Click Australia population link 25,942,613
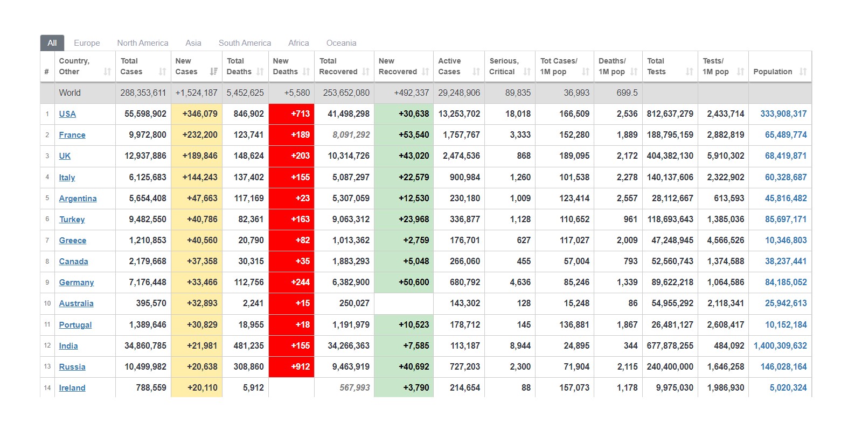Screen dimensions: 848x424 pyautogui.click(x=786, y=303)
